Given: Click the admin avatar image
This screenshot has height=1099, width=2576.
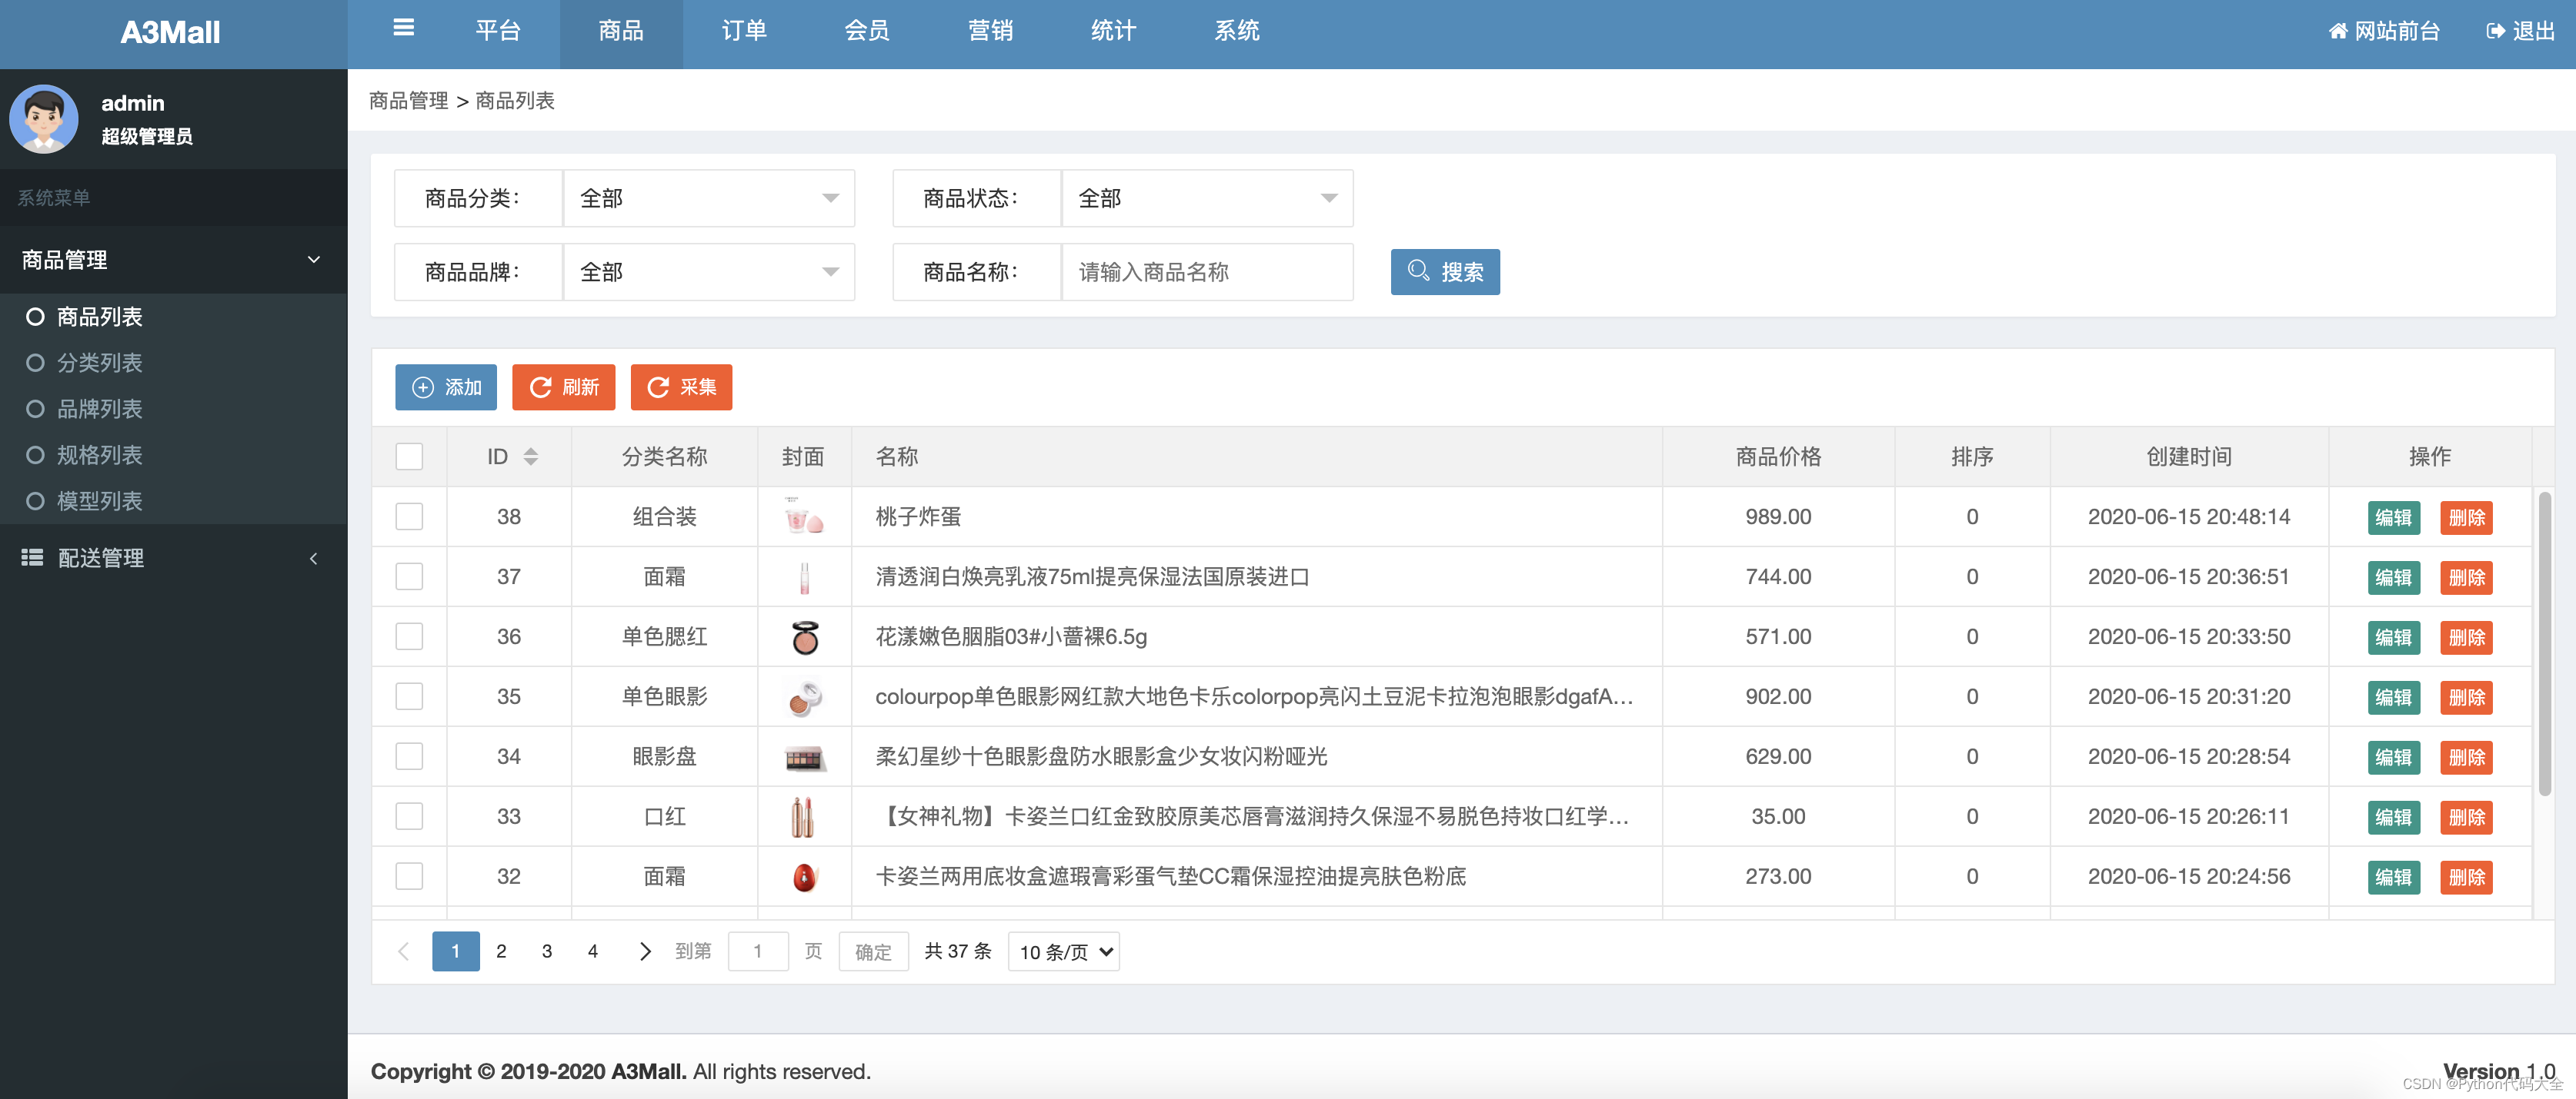Looking at the screenshot, I should click(44, 118).
